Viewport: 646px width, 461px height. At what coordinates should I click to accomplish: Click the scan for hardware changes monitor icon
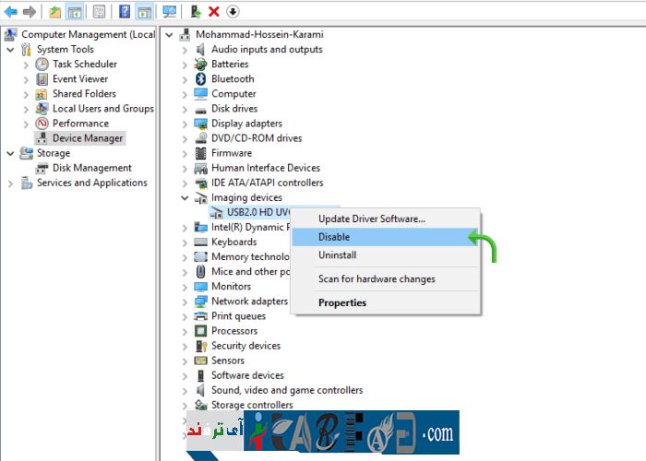(x=169, y=12)
